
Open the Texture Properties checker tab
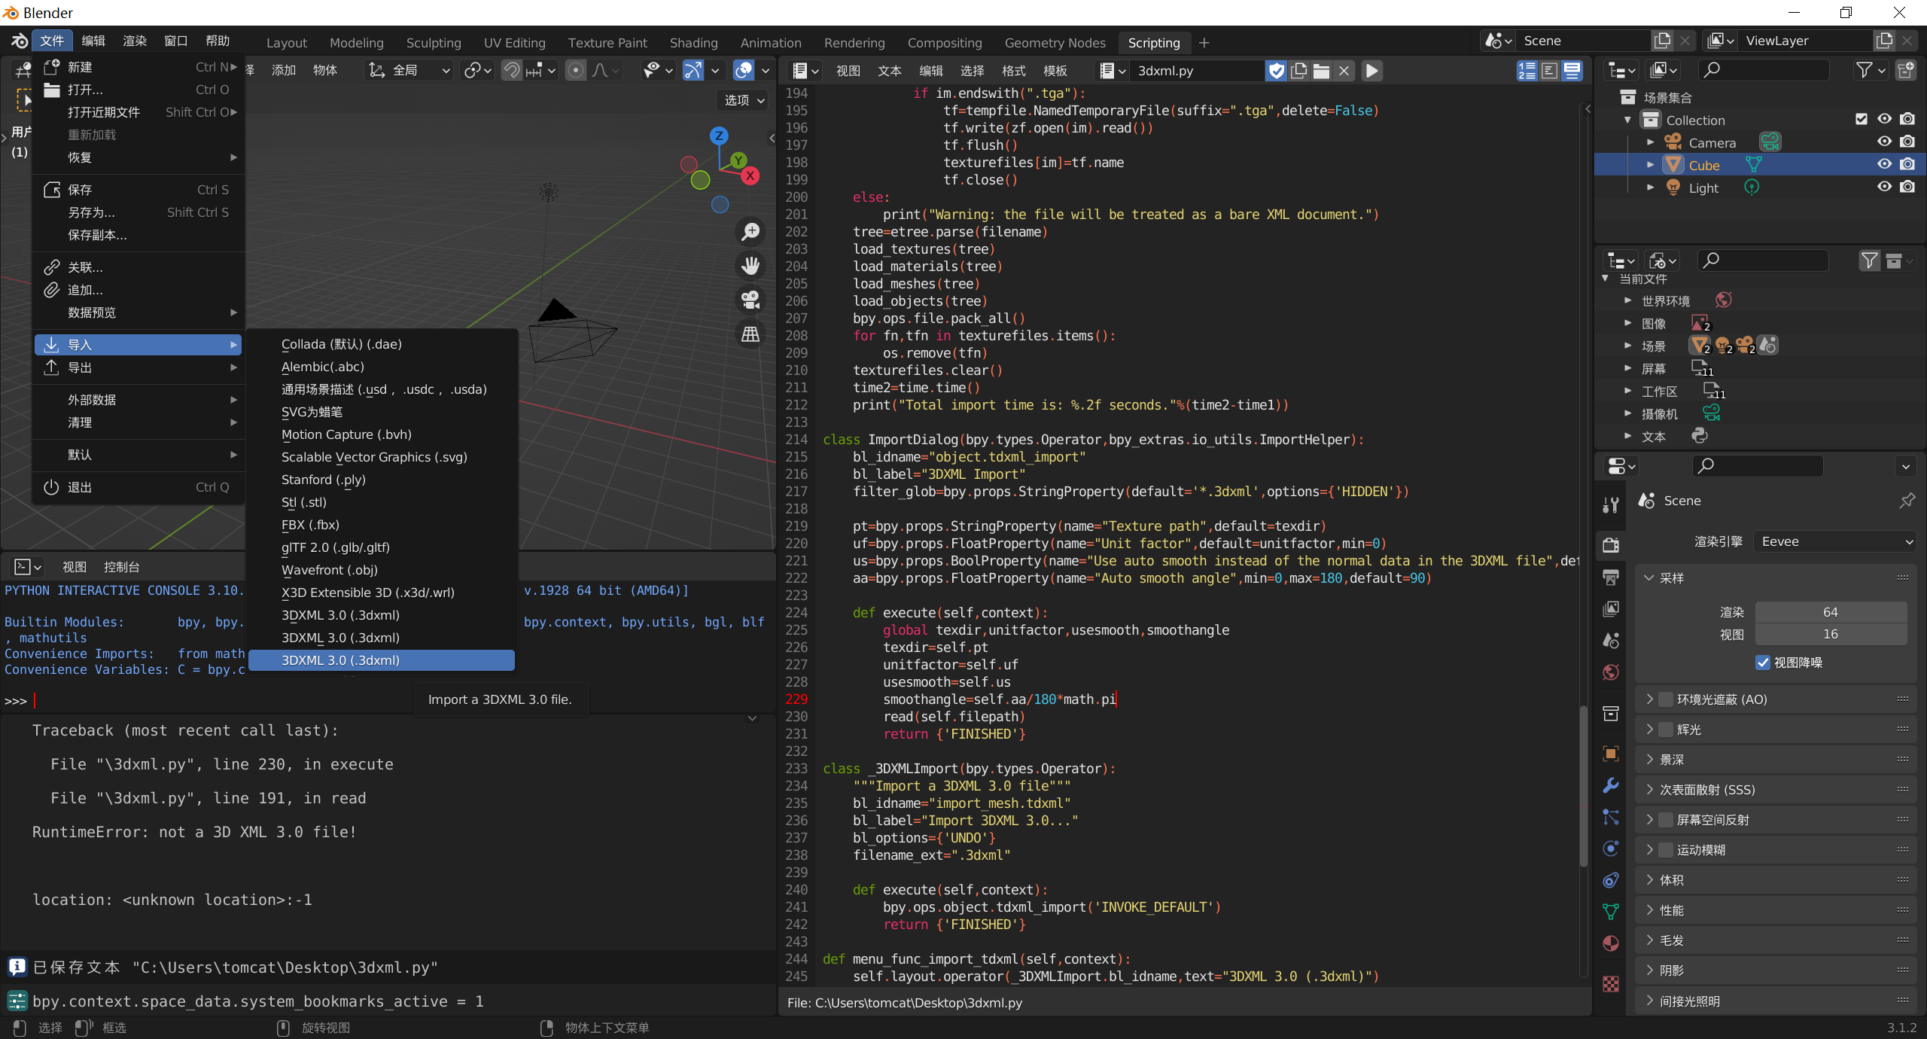pos(1610,984)
